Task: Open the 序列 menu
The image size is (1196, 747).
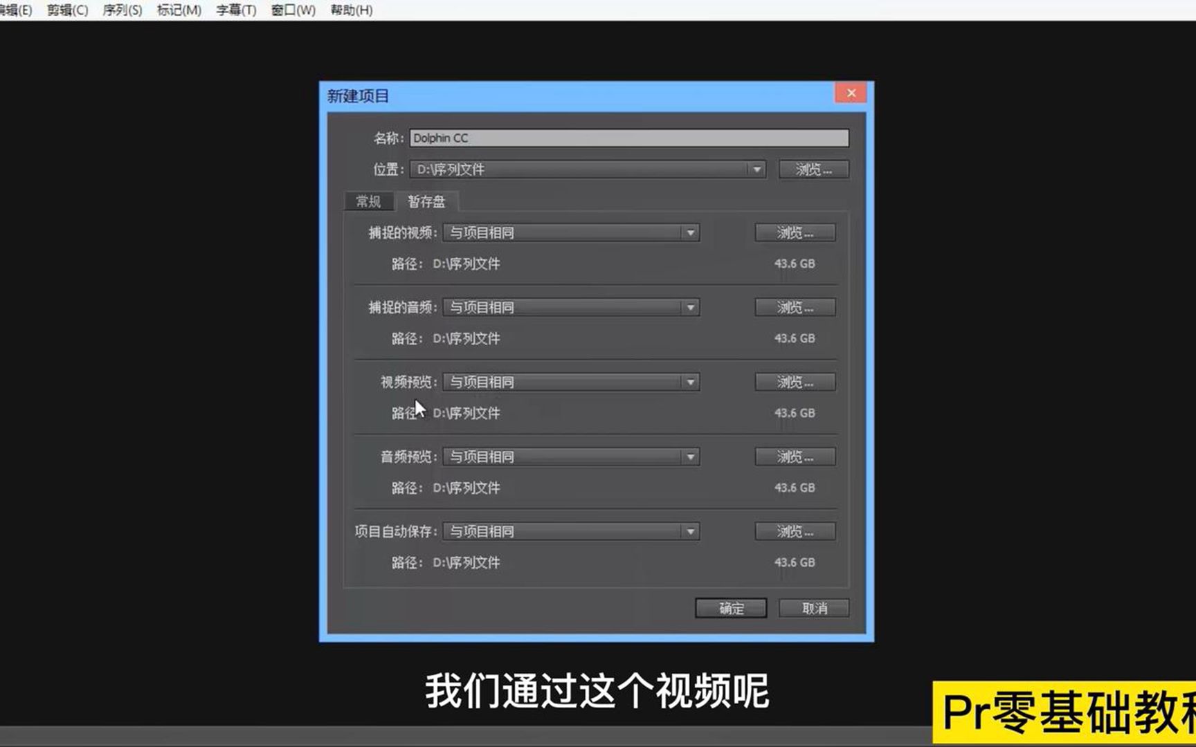Action: tap(121, 10)
